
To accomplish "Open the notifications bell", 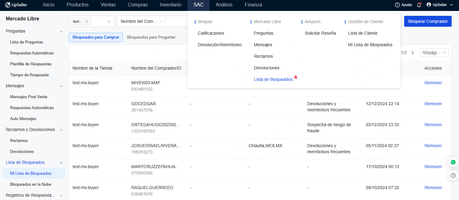I will (x=419, y=5).
